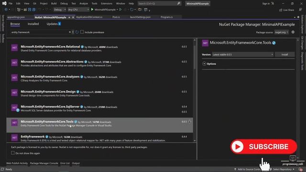The height and width of the screenshot is (172, 306).
Task: Click the Send Feedback icon right of Live Share
Action: (300, 10)
